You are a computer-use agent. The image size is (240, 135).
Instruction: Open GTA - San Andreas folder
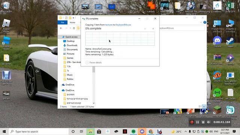(72, 62)
